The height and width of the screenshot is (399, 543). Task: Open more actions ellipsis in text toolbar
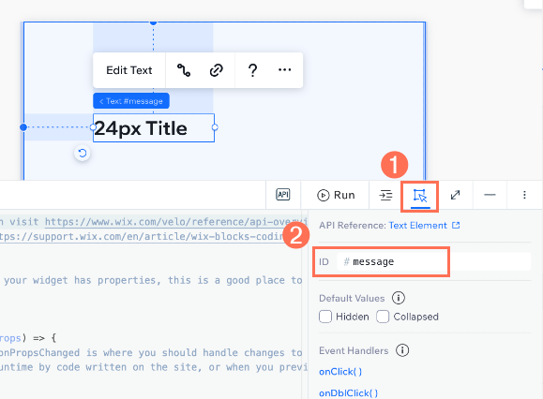tap(285, 70)
